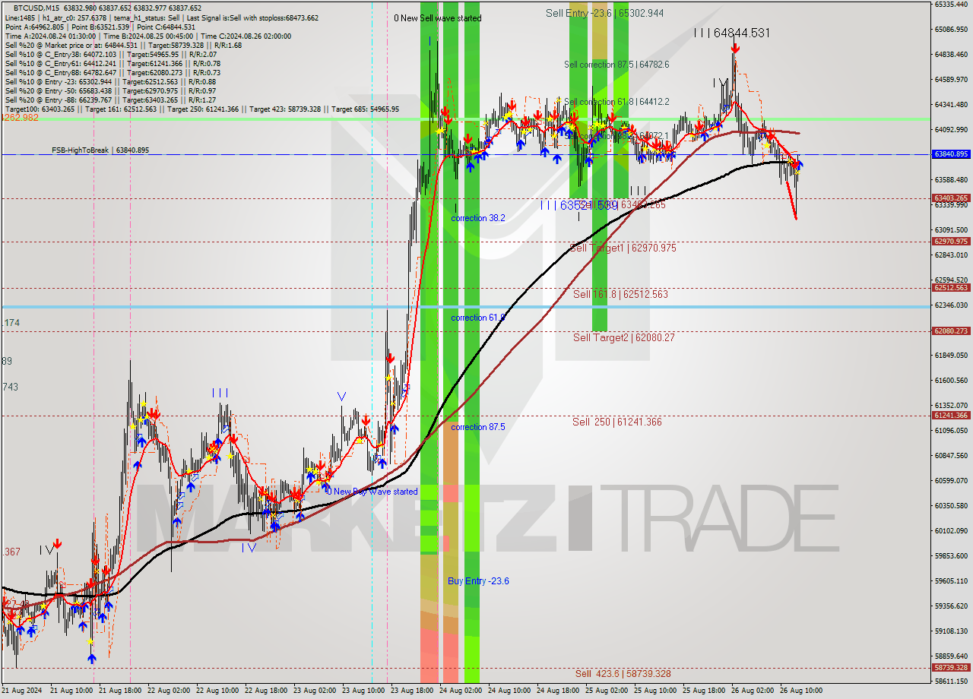Select the '25 Aug 02:00' time axis label
This screenshot has width=973, height=699.
tap(607, 691)
